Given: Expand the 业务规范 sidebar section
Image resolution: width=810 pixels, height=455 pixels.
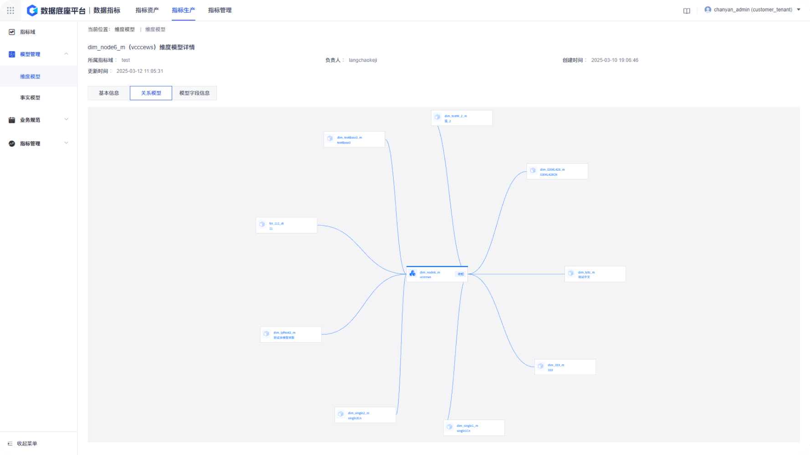Looking at the screenshot, I should click(66, 120).
